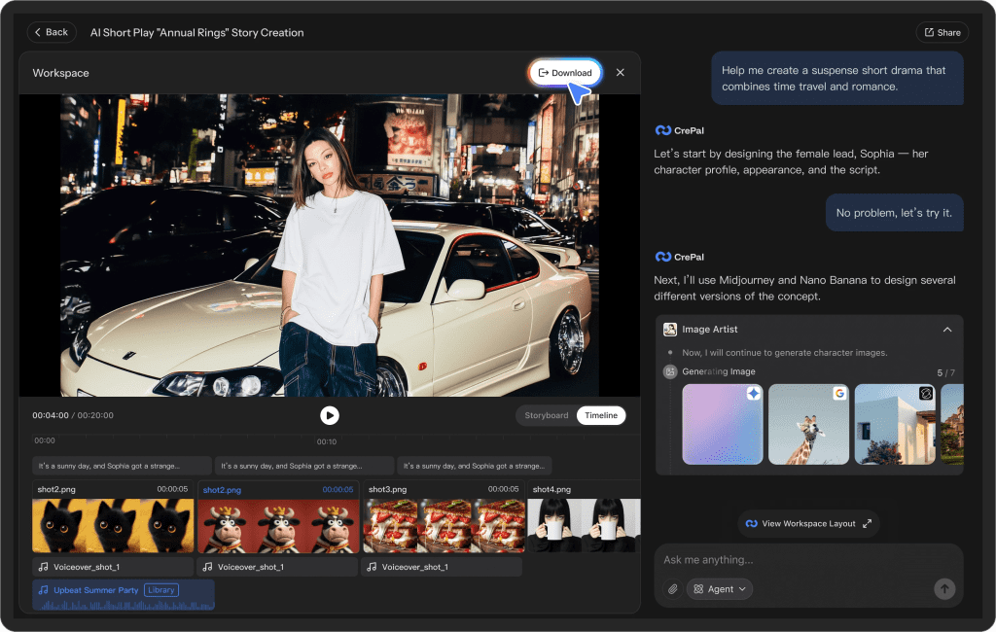Switch to Timeline view
The width and height of the screenshot is (996, 632).
click(x=600, y=415)
